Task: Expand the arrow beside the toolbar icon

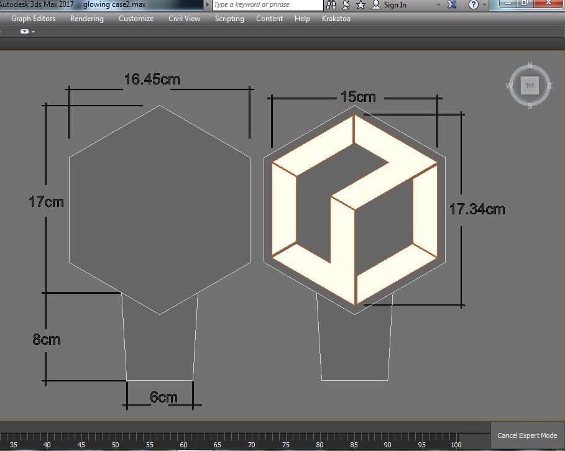Action: (33, 32)
